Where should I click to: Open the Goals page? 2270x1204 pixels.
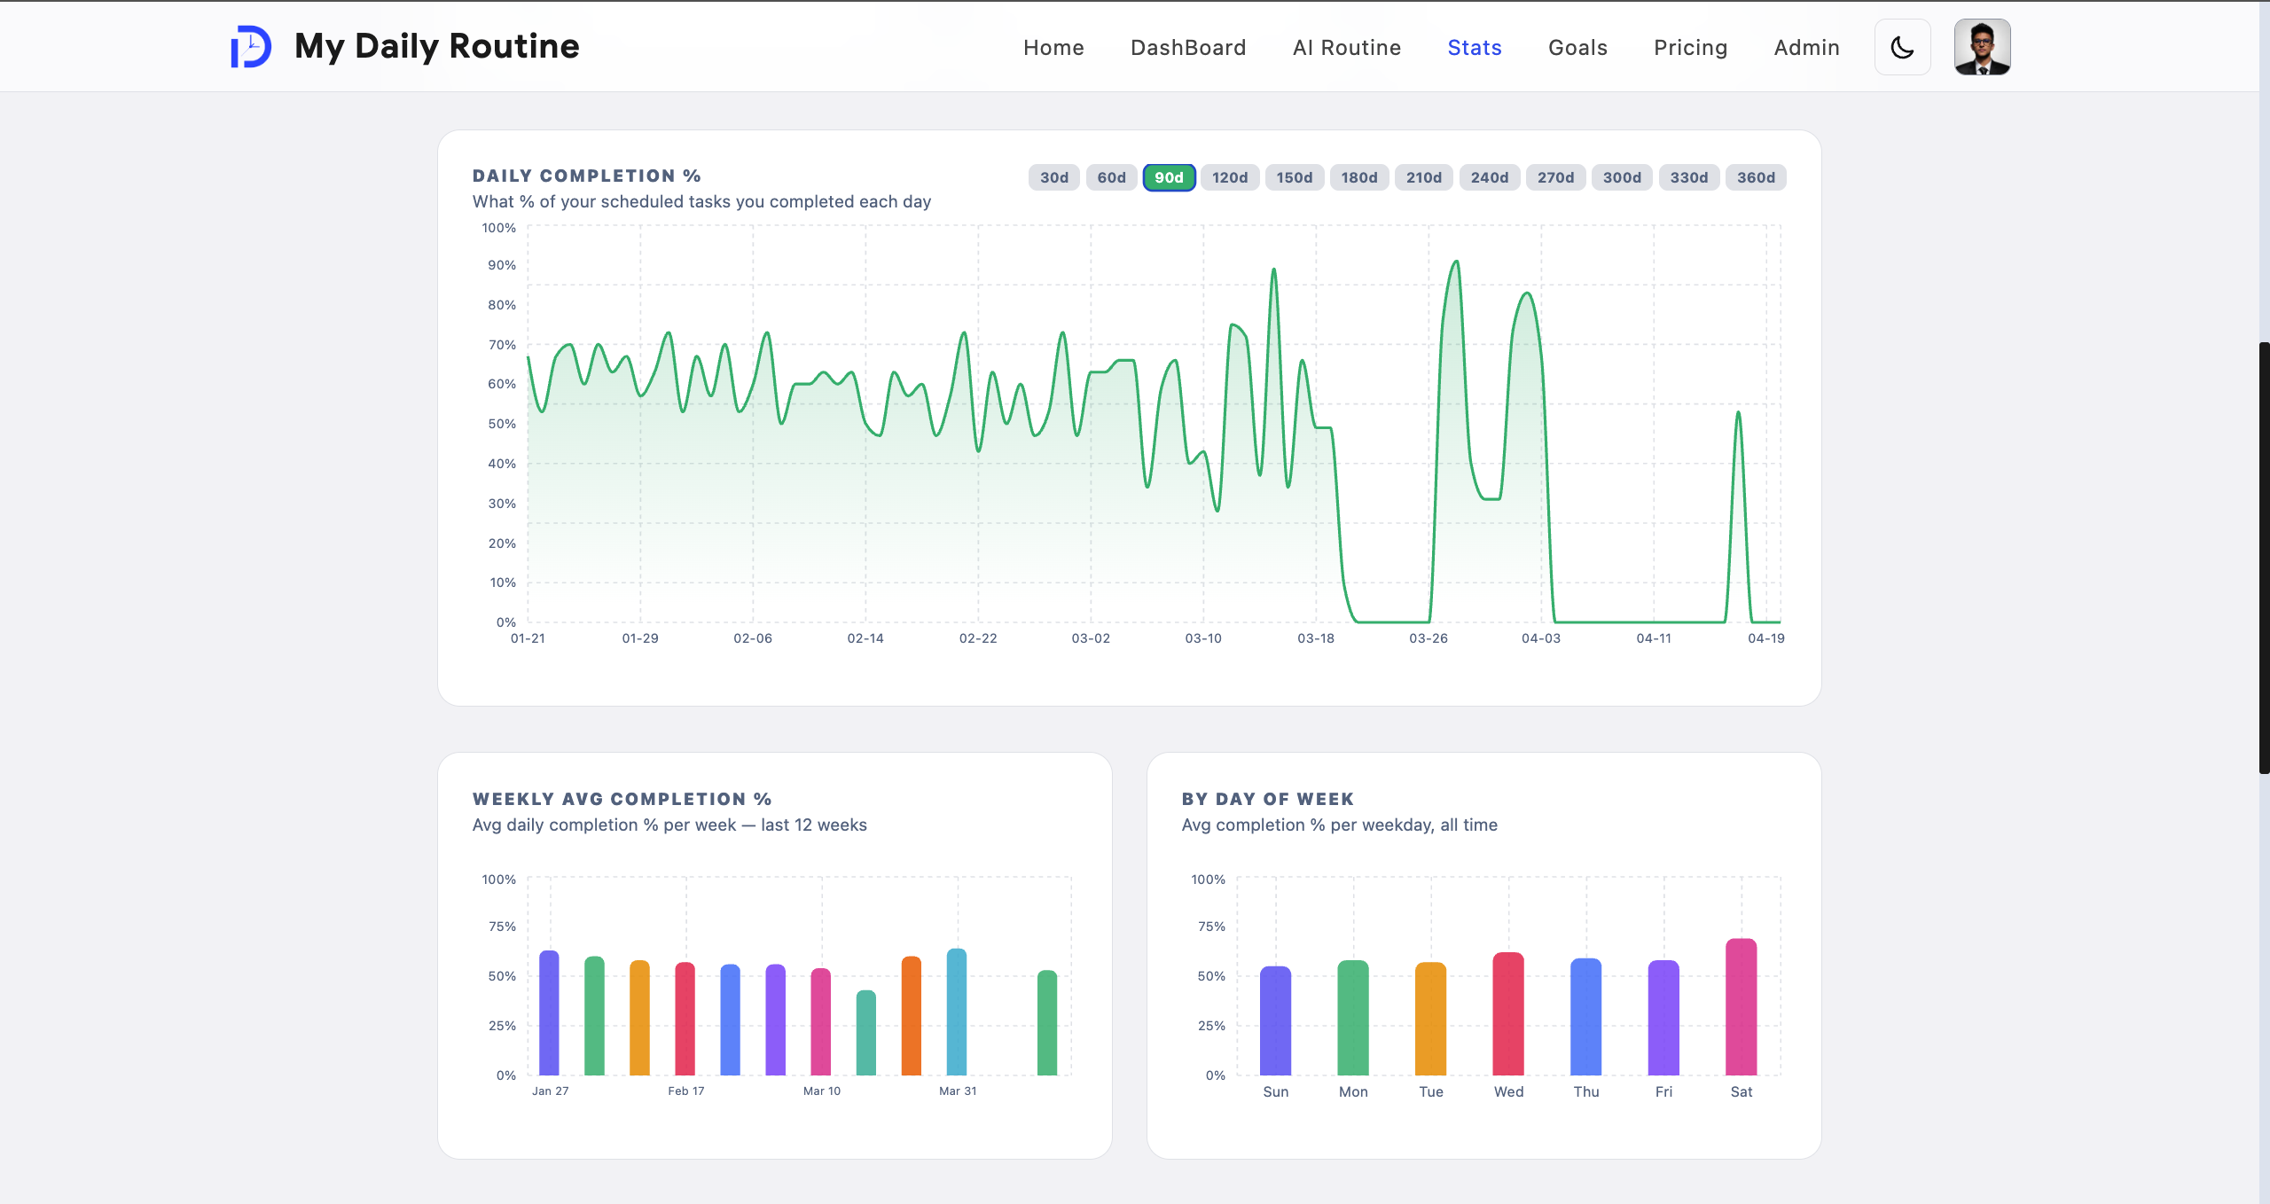click(1577, 48)
